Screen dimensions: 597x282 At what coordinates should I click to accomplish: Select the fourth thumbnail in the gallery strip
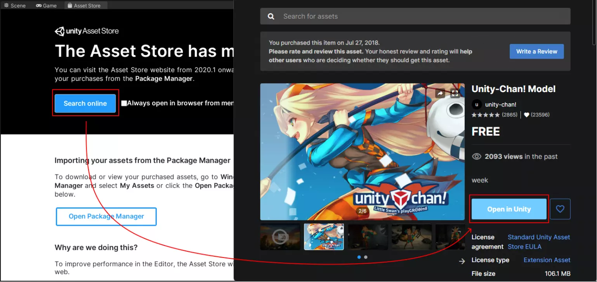click(x=411, y=237)
